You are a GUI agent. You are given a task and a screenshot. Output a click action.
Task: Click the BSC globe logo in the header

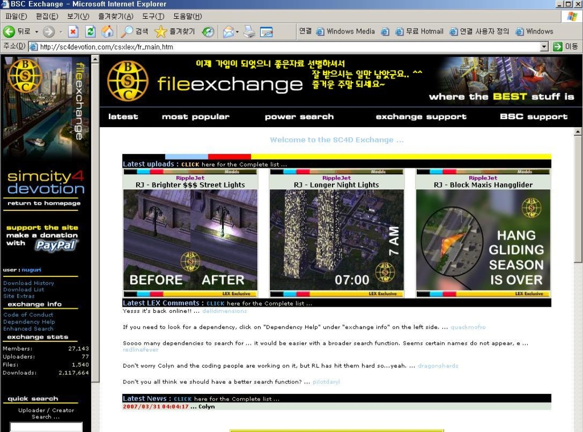(x=128, y=81)
